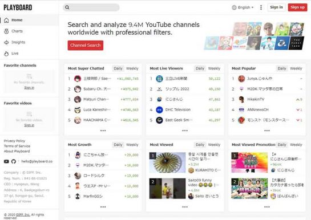This screenshot has width=311, height=220.
Task: Expand more results under Most Popular
Action: [266, 131]
